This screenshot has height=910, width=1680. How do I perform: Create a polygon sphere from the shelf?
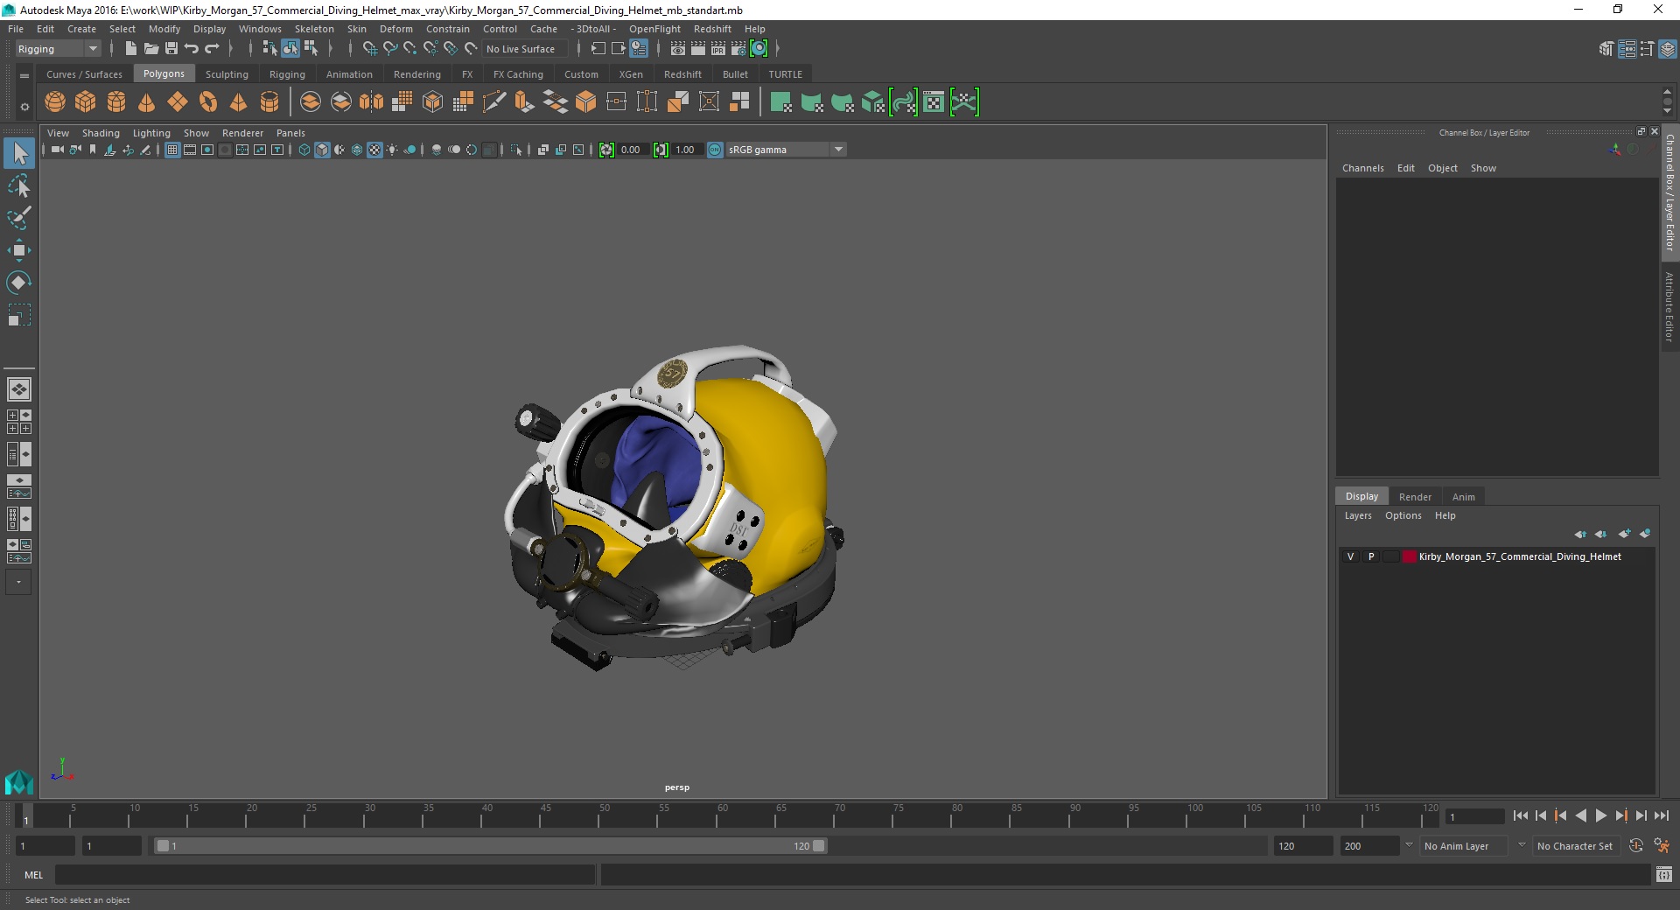[55, 102]
